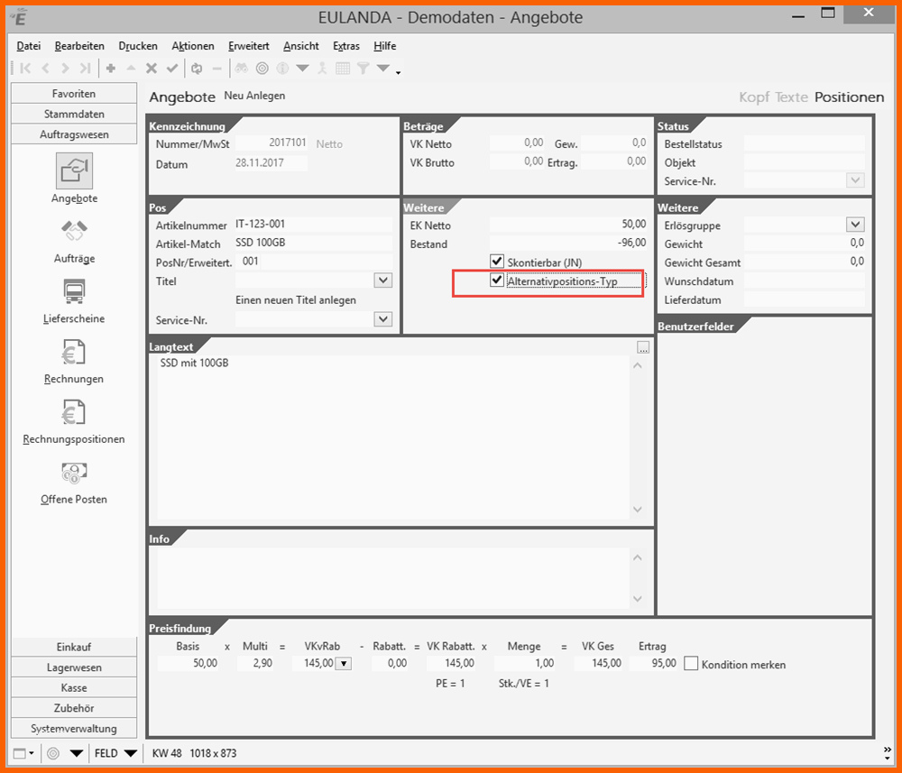Toggle Skontierbar (JN) checkbox
Screen dimensions: 902x773
(497, 262)
